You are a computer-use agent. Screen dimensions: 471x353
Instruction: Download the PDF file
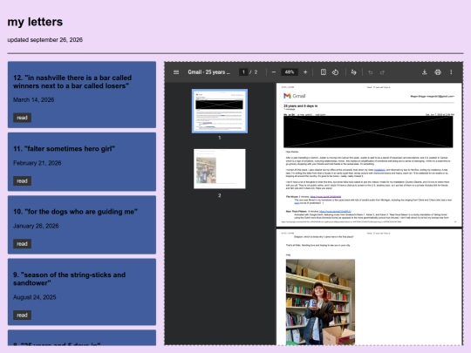point(425,72)
